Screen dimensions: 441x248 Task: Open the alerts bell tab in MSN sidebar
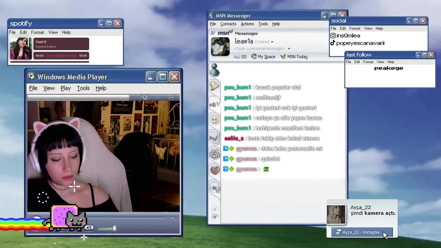(x=214, y=86)
